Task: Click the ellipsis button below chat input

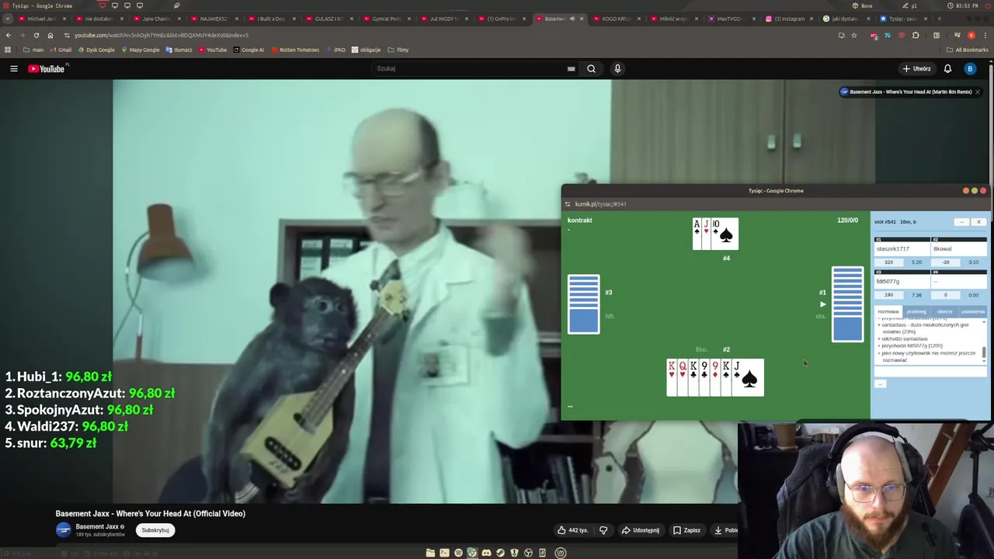Action: 881,384
